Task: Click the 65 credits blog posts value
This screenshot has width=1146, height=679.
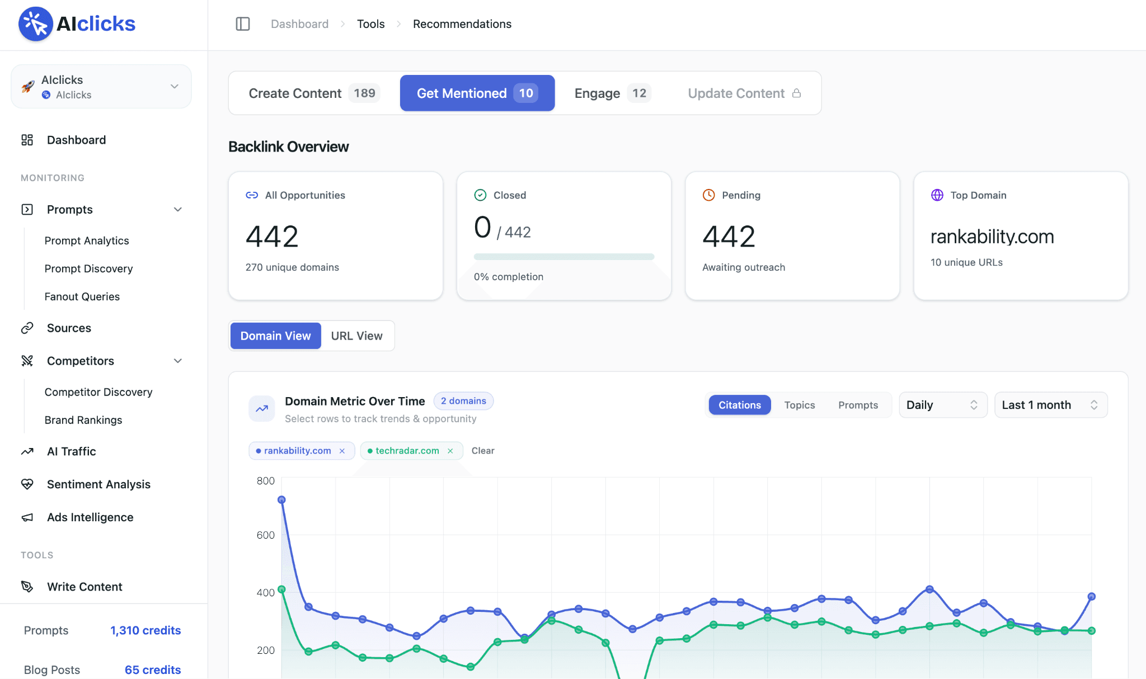Action: point(153,670)
